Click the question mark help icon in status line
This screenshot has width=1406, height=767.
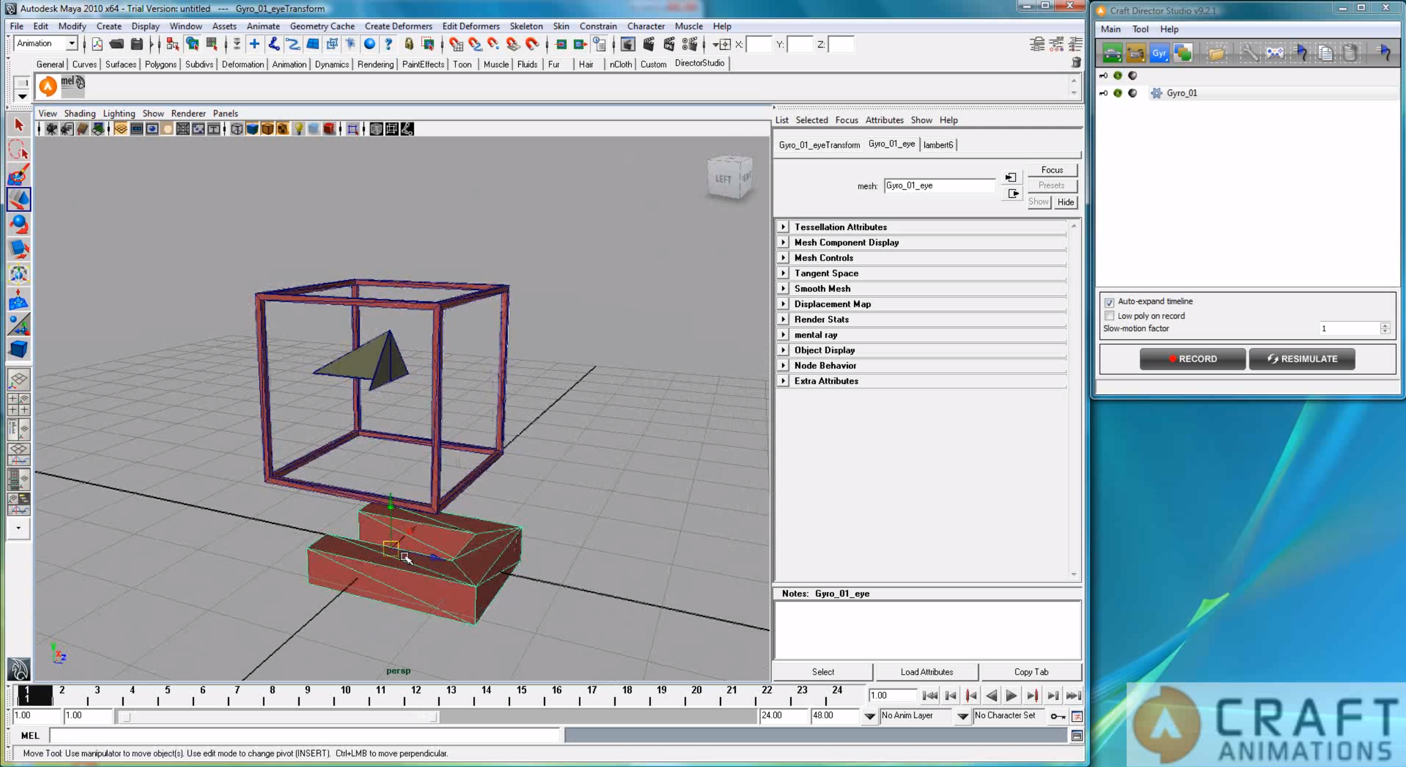tap(388, 44)
